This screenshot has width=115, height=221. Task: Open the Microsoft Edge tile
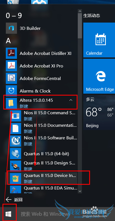tap(99, 76)
